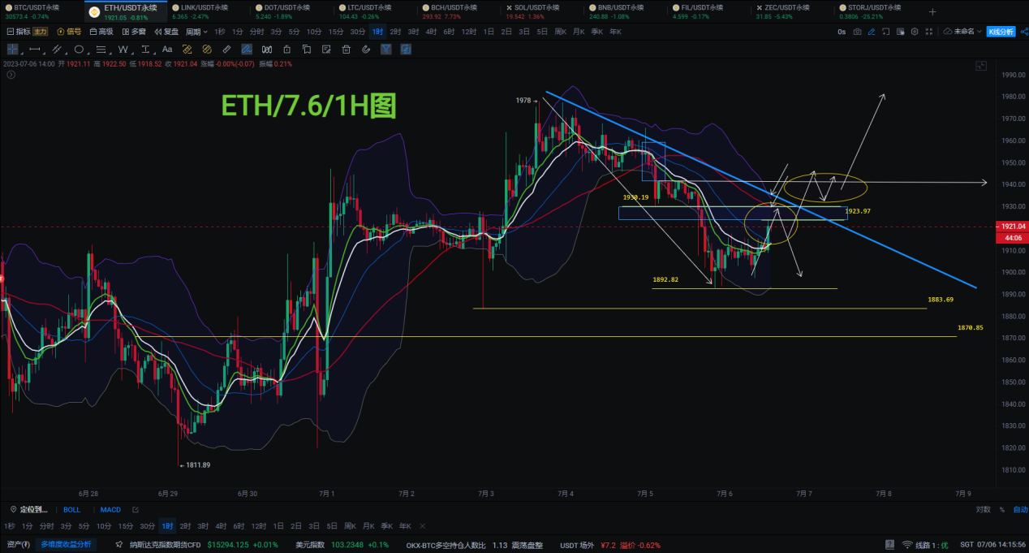Open the 多窗 multi-window button
The width and height of the screenshot is (1029, 553).
coord(133,32)
